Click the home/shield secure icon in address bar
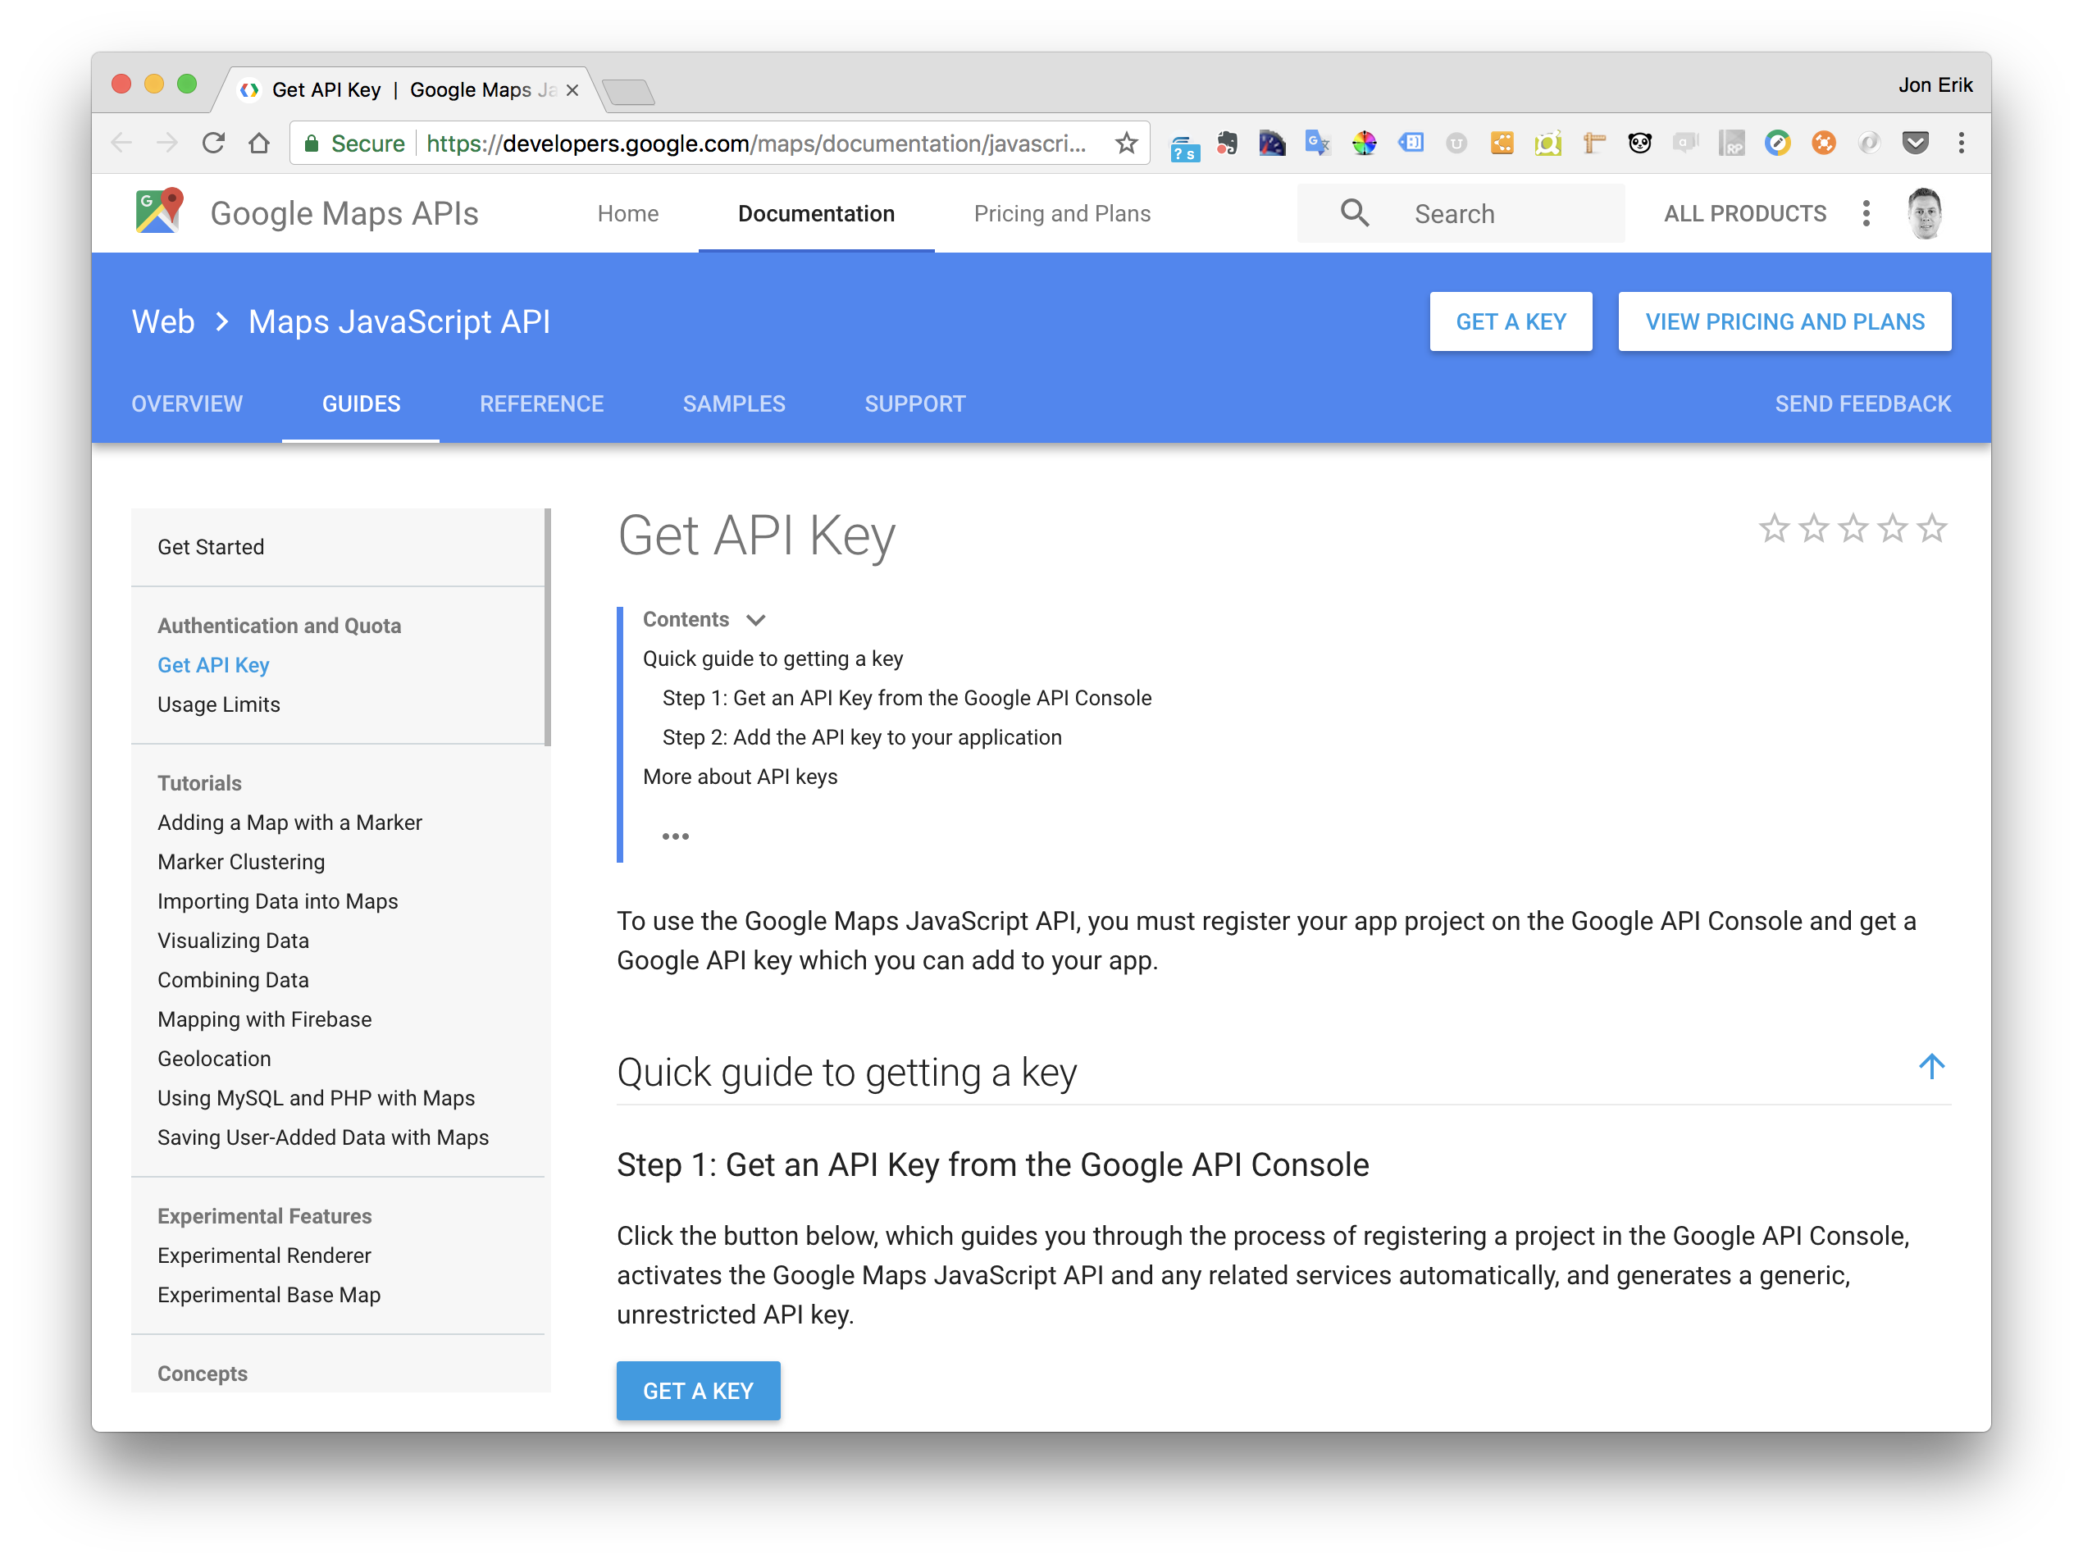 [310, 144]
